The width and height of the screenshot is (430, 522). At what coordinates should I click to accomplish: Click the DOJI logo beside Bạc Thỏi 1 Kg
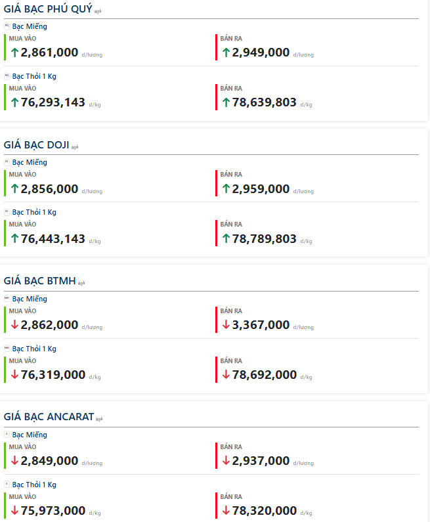[x=7, y=211]
